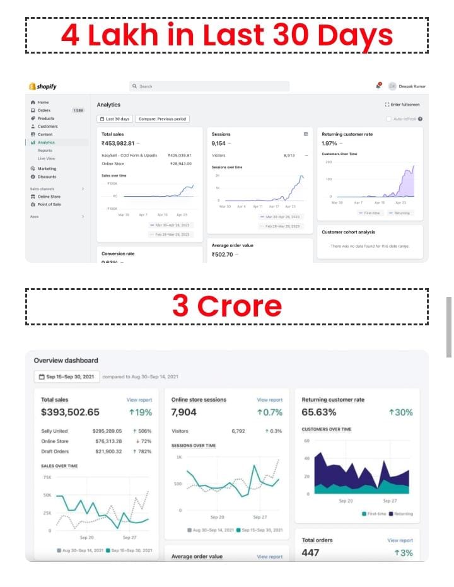Expand the Apps section chevron
The width and height of the screenshot is (454, 587).
[83, 216]
